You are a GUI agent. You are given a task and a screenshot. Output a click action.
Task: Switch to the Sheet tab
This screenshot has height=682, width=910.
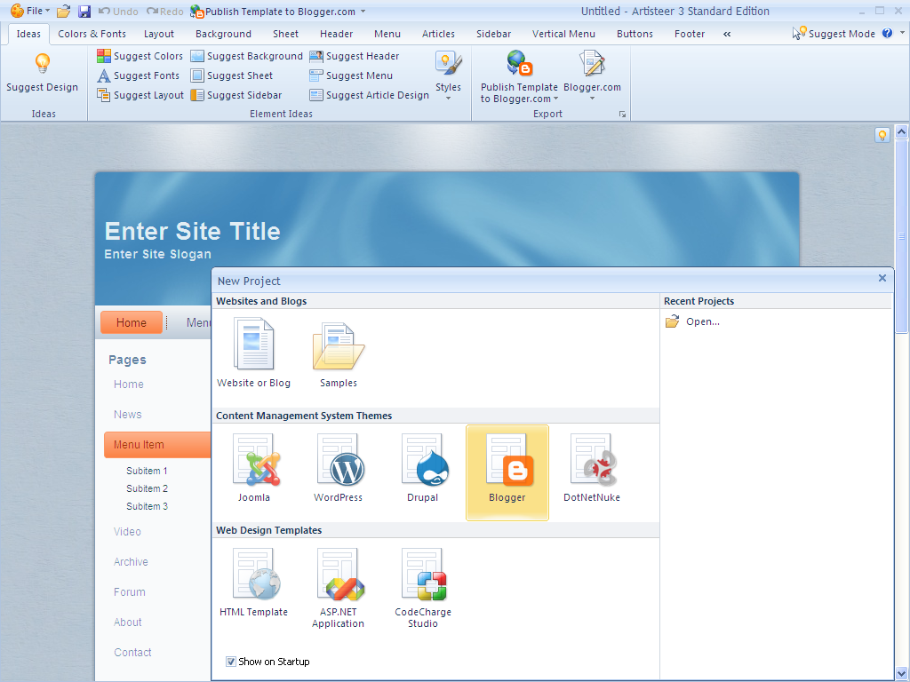pos(285,34)
